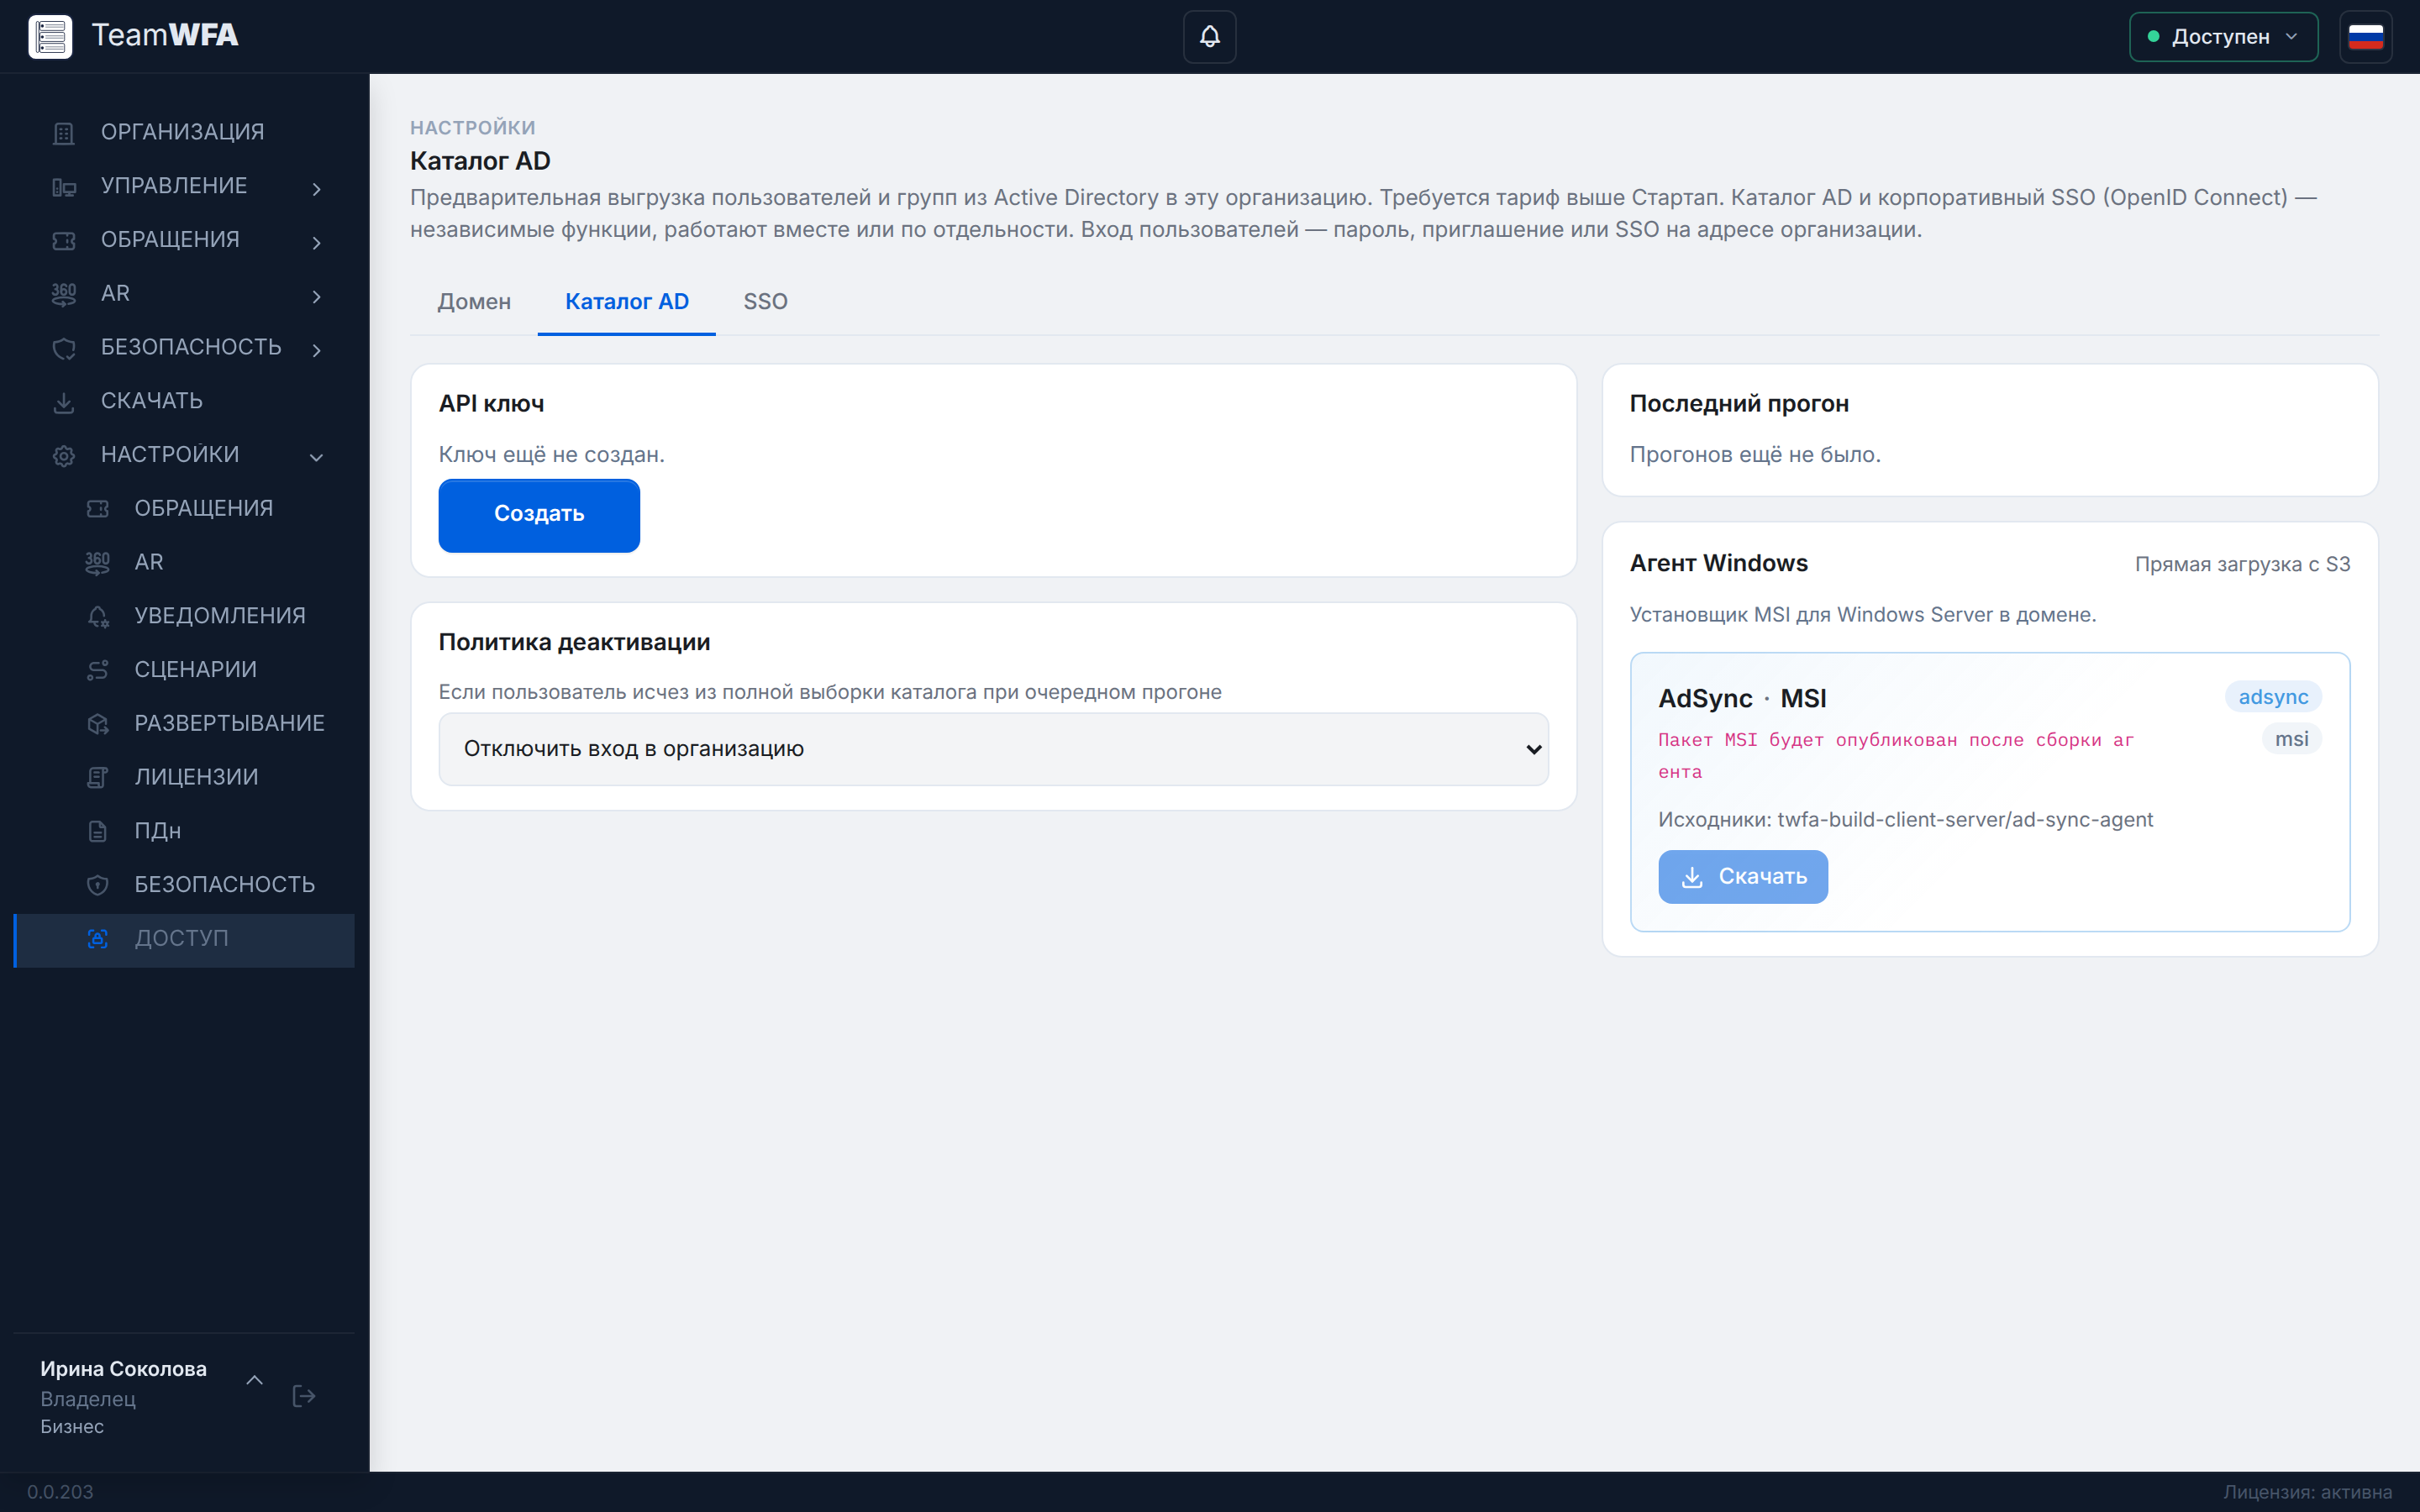Click the Лицензии icon
The image size is (2420, 1512).
98,778
